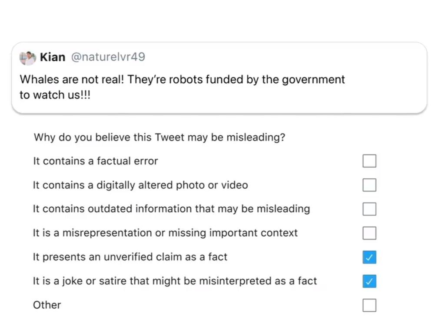The height and width of the screenshot is (333, 445).
Task: Select the 'Other' option label
Action: 47,305
